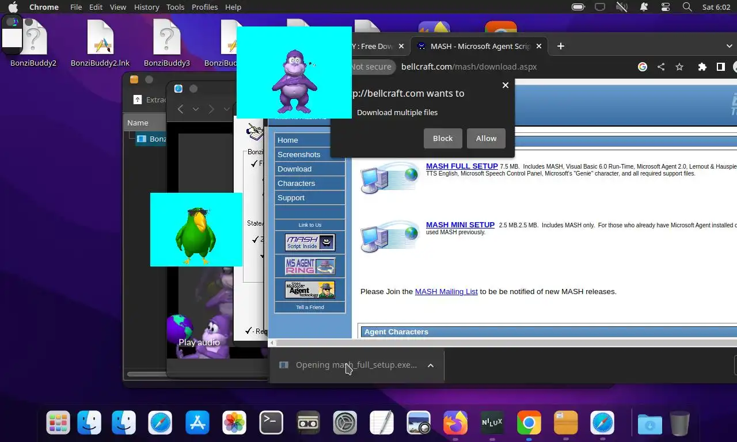Close the MASH - Microsoft Agent tab
The image size is (737, 442).
(x=539, y=46)
